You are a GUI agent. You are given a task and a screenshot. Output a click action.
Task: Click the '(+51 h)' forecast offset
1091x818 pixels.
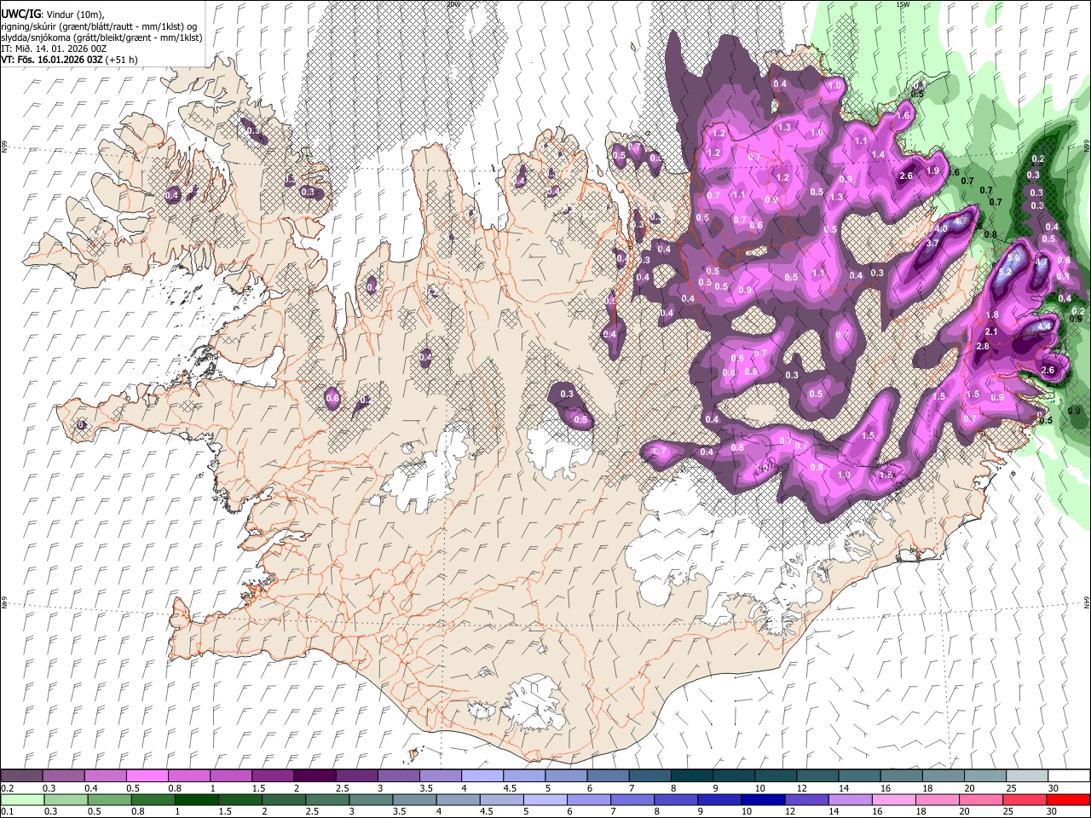coord(123,60)
